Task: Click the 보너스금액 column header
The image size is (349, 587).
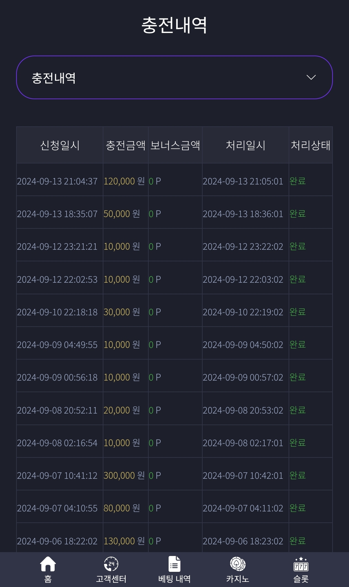Action: (175, 145)
